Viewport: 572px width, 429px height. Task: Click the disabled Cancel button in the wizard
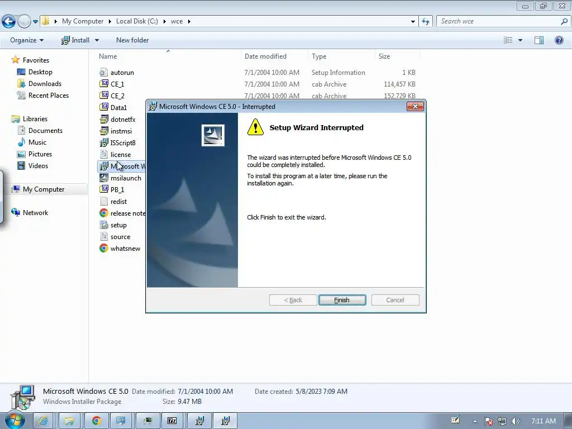(395, 300)
